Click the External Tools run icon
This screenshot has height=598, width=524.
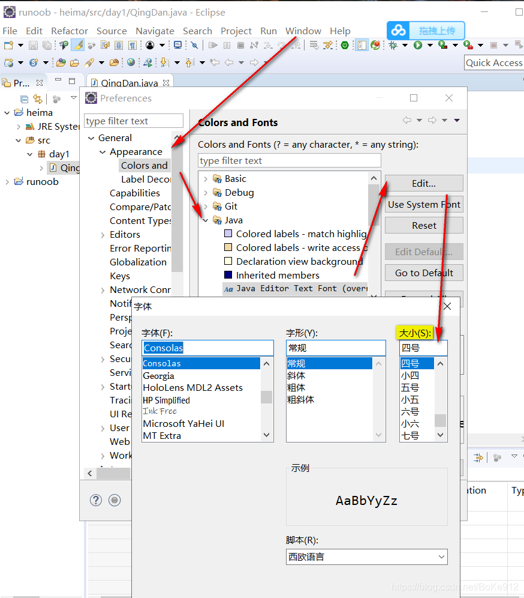468,46
